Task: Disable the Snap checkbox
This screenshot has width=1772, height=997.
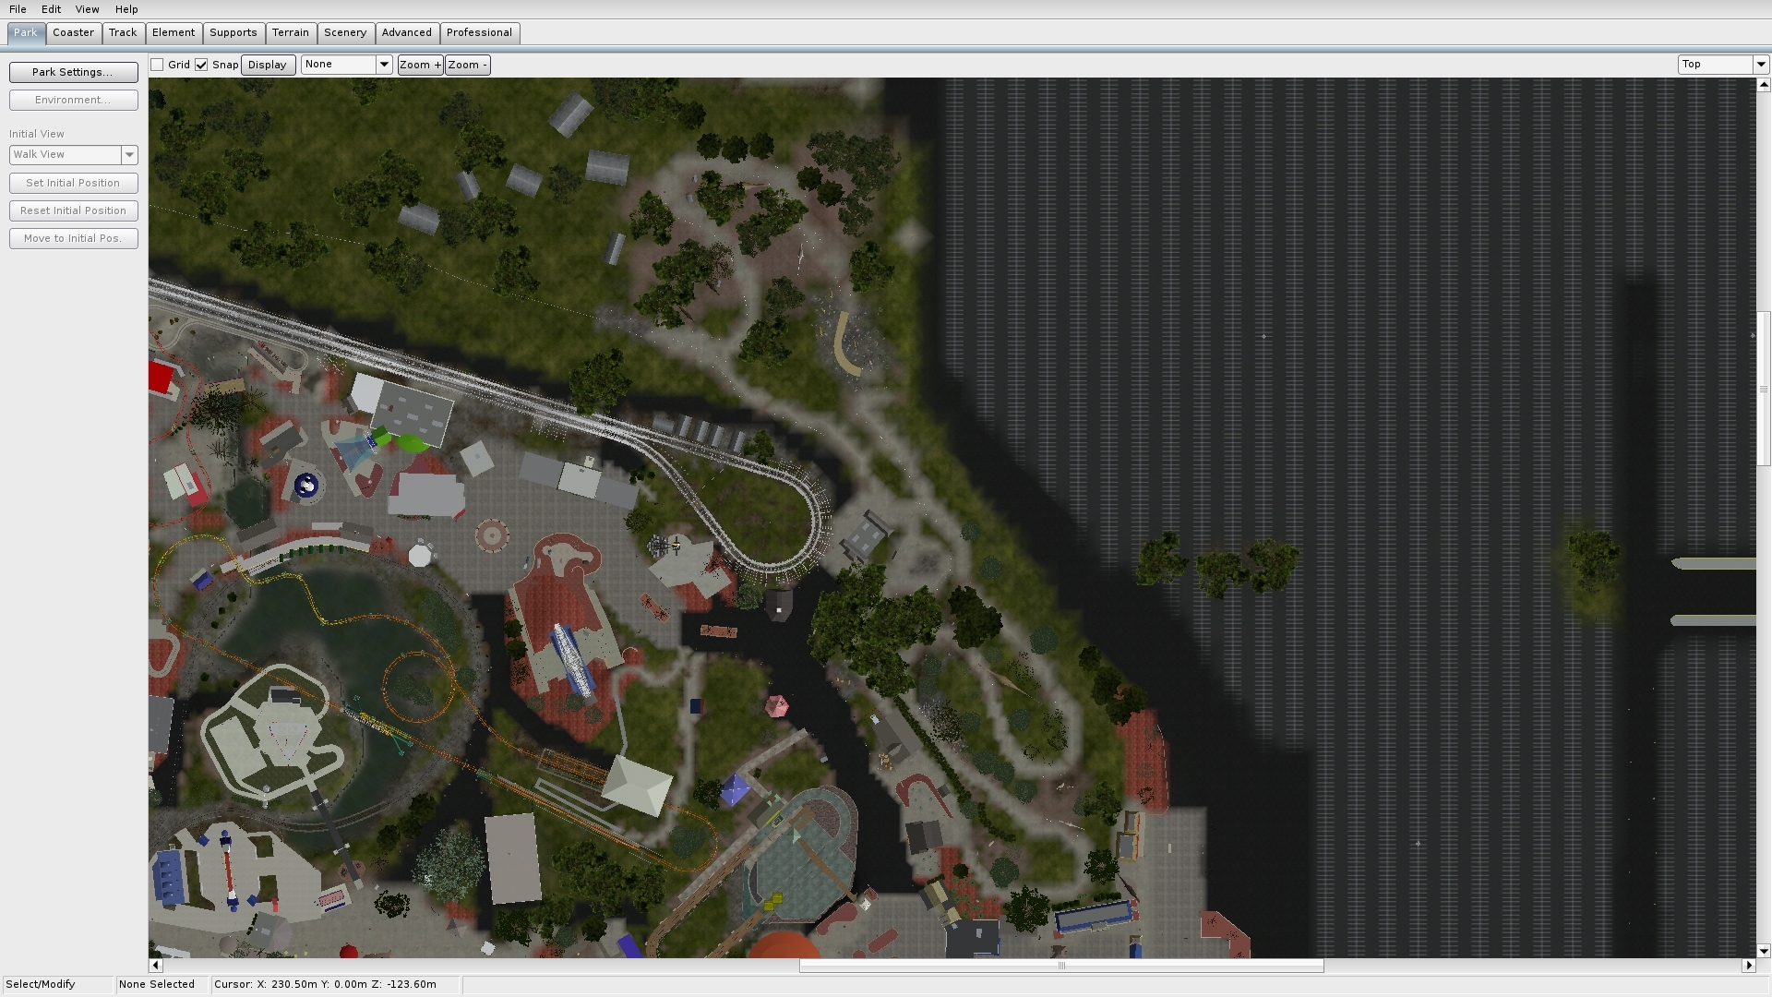Action: click(201, 65)
